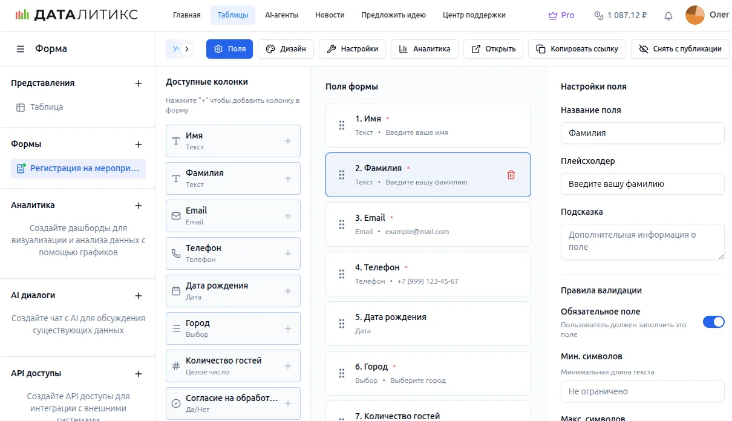This screenshot has height=421, width=732.
Task: Add the Email column with plus icon
Action: 288,216
